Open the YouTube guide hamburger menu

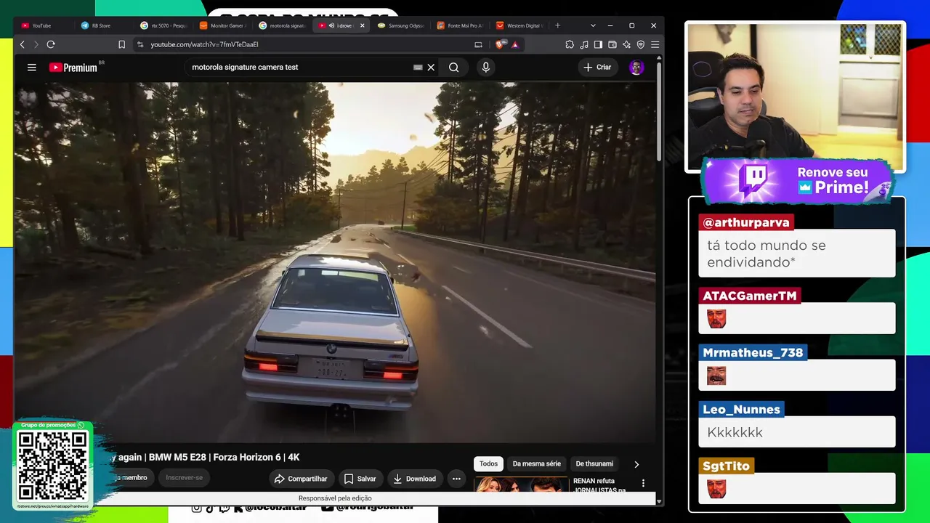tap(32, 68)
